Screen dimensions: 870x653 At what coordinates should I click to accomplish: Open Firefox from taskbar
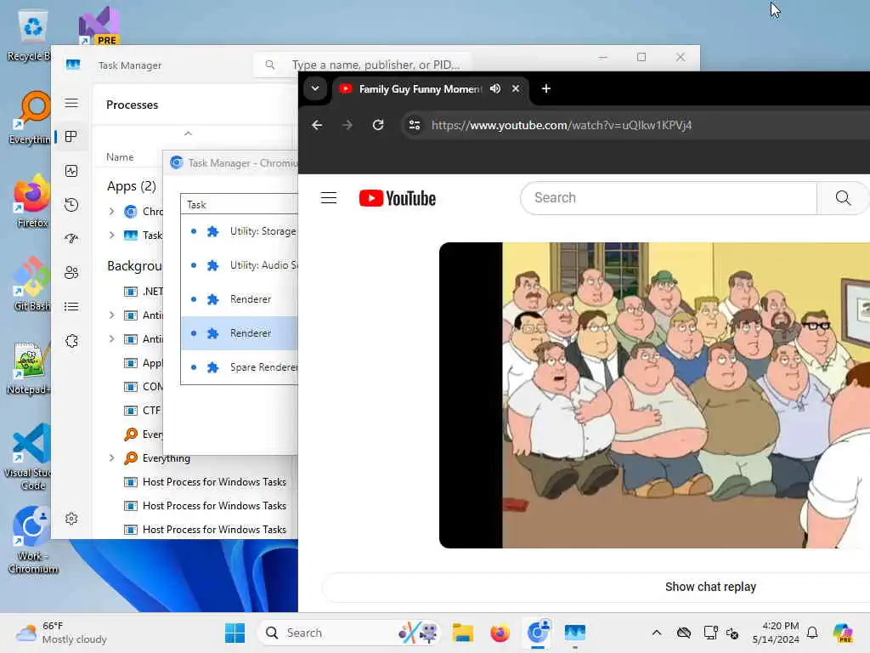[x=500, y=633]
